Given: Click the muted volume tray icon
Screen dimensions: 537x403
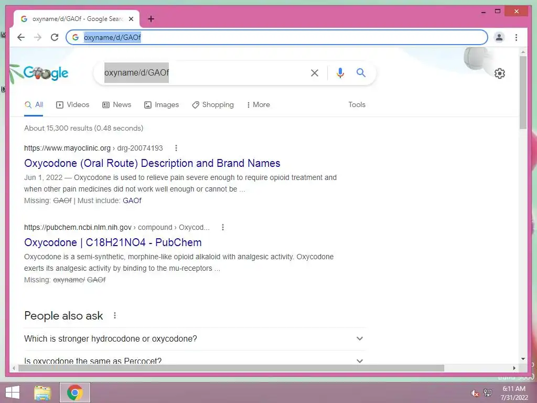Looking at the screenshot, I should pos(475,393).
